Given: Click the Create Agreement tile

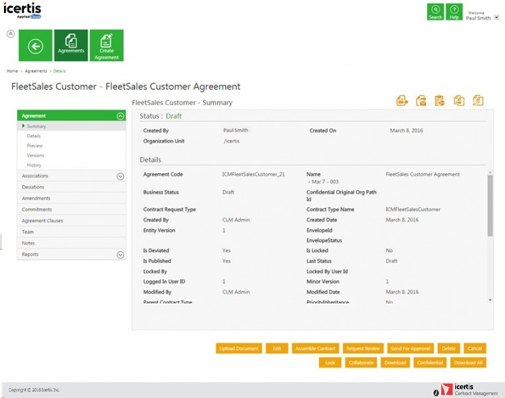Looking at the screenshot, I should pos(106,46).
